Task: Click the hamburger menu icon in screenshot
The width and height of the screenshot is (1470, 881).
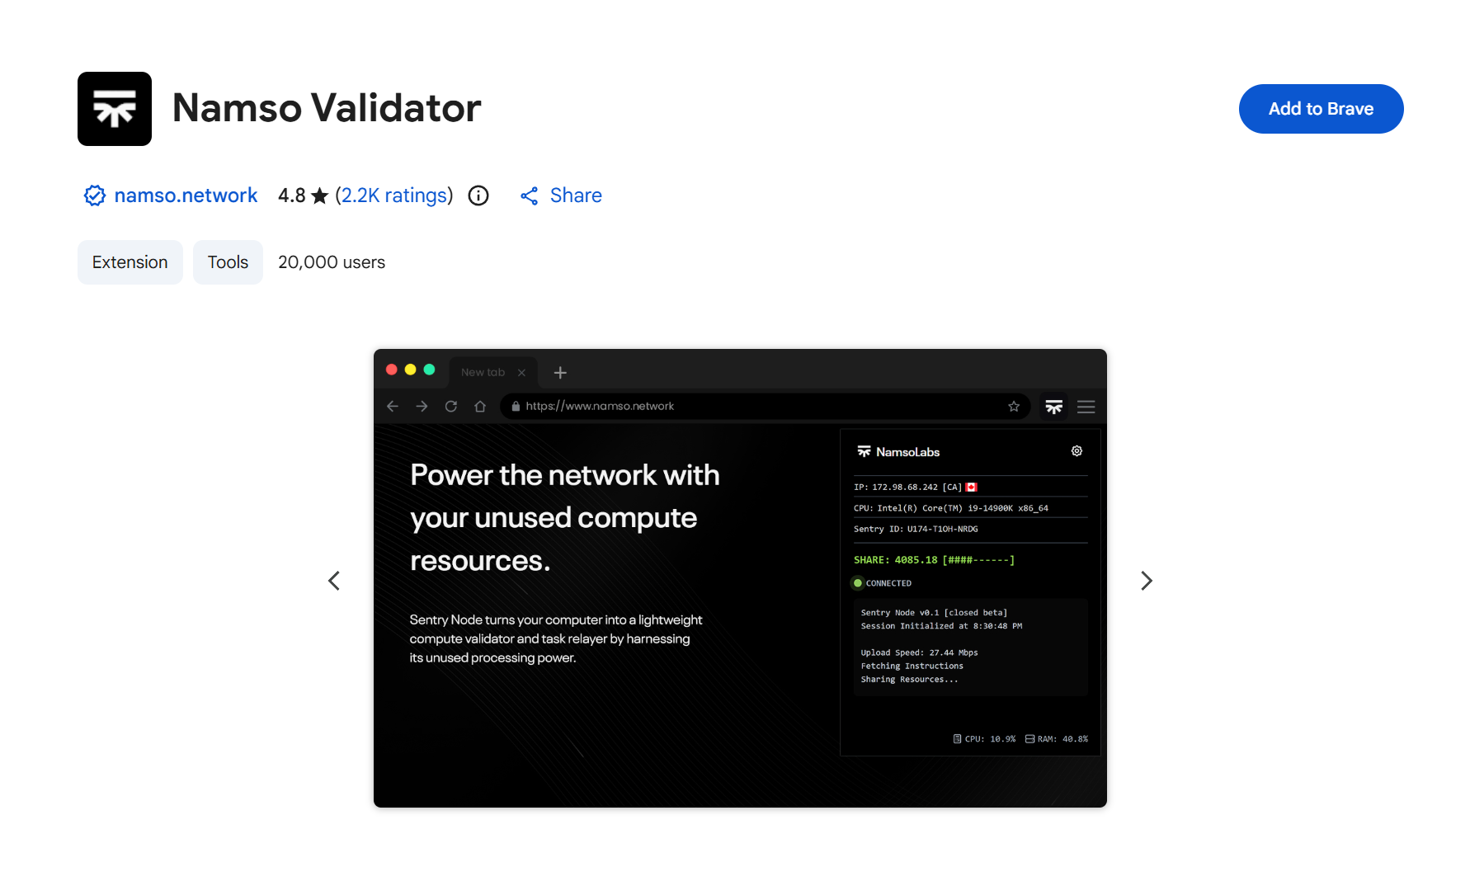Action: [1086, 407]
